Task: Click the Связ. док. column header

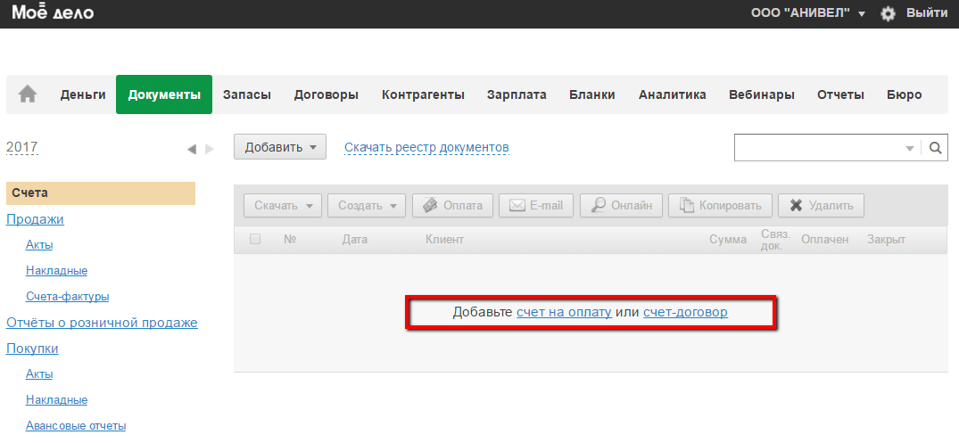Action: [775, 240]
